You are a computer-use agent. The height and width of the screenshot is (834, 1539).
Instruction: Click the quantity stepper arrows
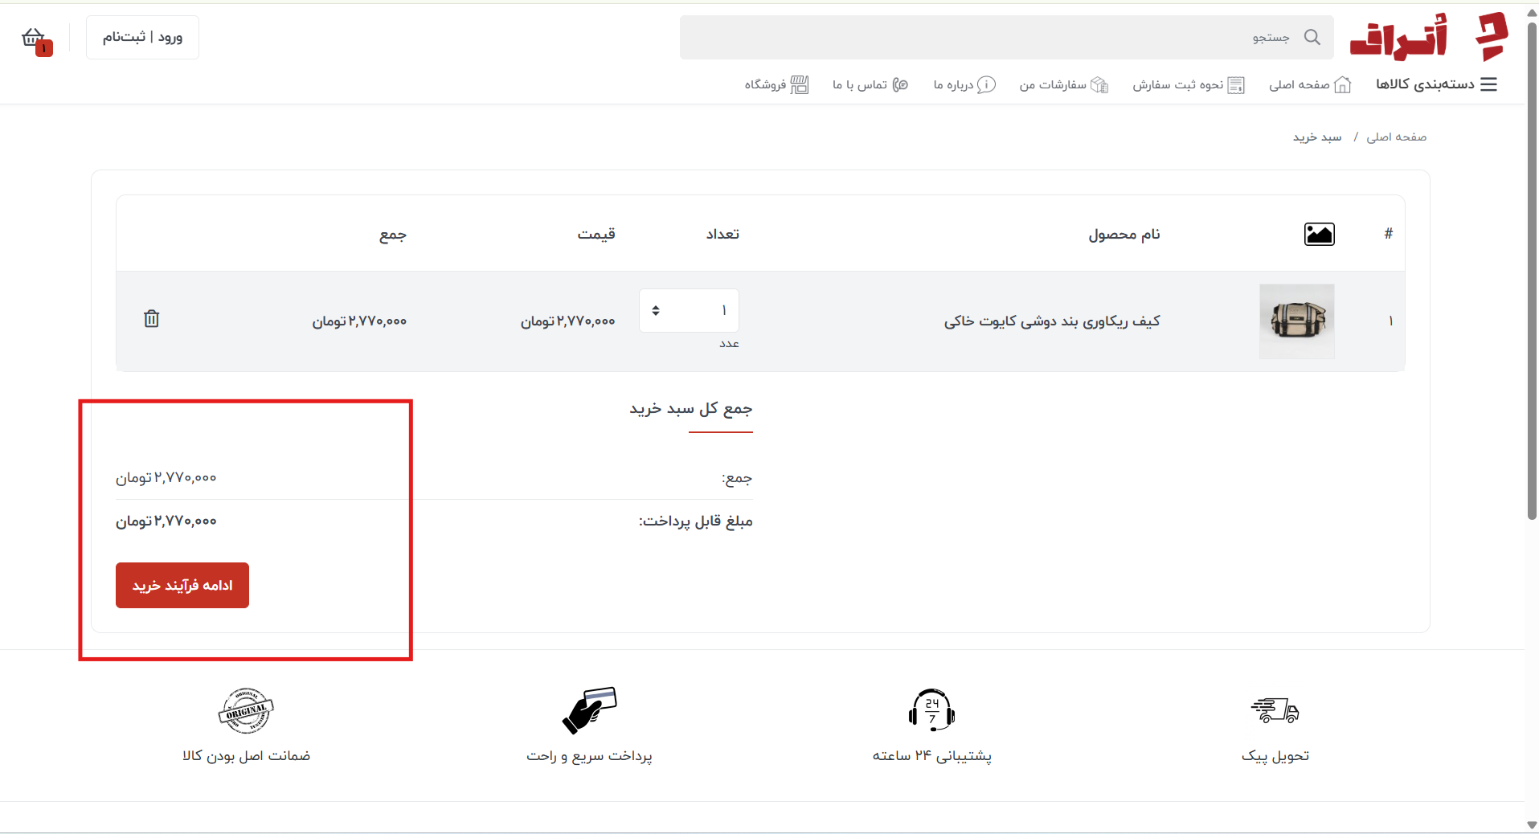pyautogui.click(x=656, y=310)
